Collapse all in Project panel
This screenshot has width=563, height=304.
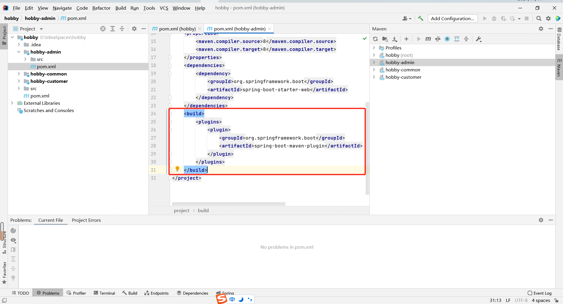click(x=122, y=29)
